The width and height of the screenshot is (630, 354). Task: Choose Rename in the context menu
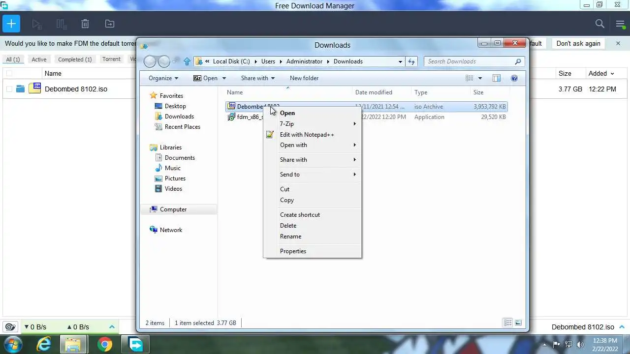(312, 236)
